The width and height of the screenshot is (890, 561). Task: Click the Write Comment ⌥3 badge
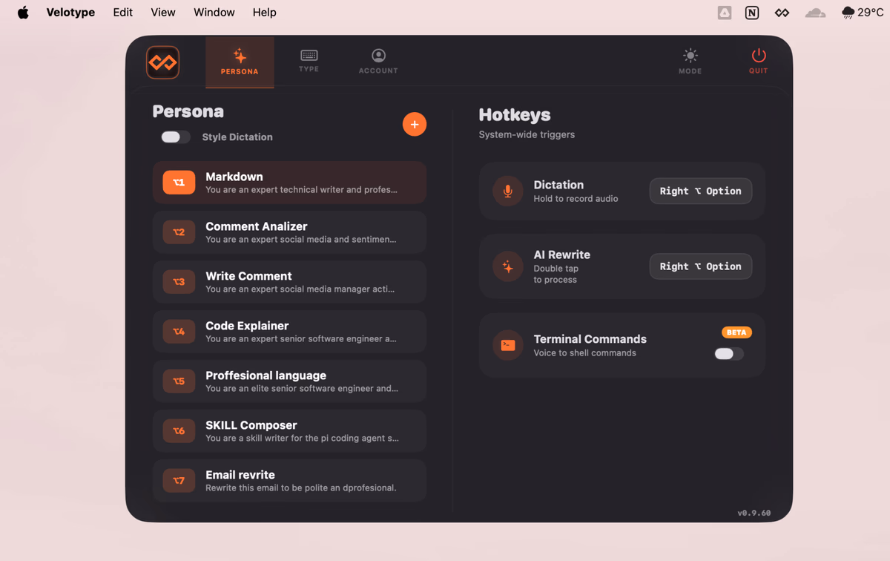179,282
